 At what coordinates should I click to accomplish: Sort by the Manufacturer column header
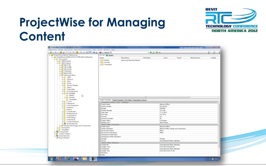pos(195,58)
